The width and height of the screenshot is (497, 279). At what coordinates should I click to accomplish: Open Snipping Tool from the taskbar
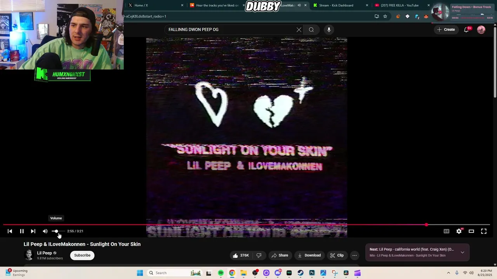pos(335,273)
